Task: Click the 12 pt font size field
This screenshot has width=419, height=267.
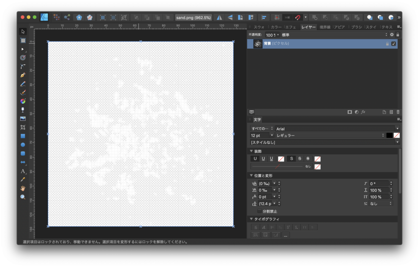Action: pos(260,135)
